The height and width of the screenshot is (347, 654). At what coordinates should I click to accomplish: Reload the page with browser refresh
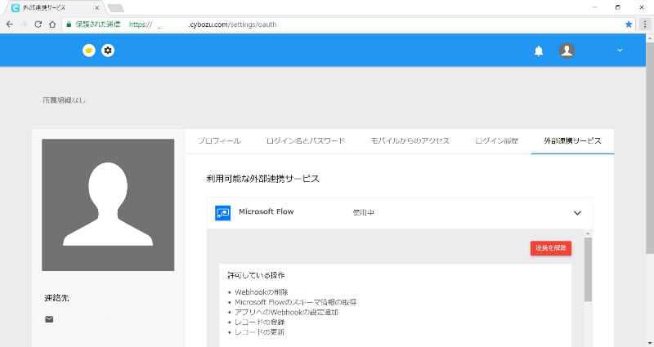(x=38, y=24)
